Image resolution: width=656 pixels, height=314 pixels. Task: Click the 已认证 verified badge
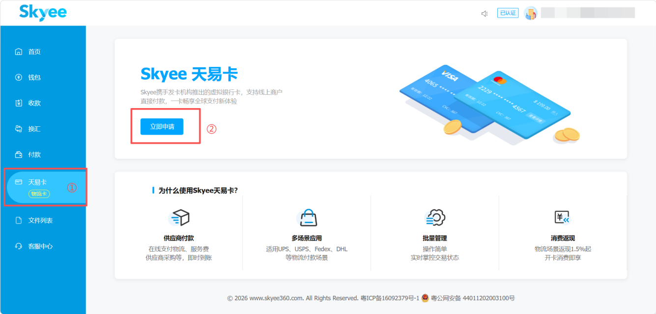(x=508, y=13)
